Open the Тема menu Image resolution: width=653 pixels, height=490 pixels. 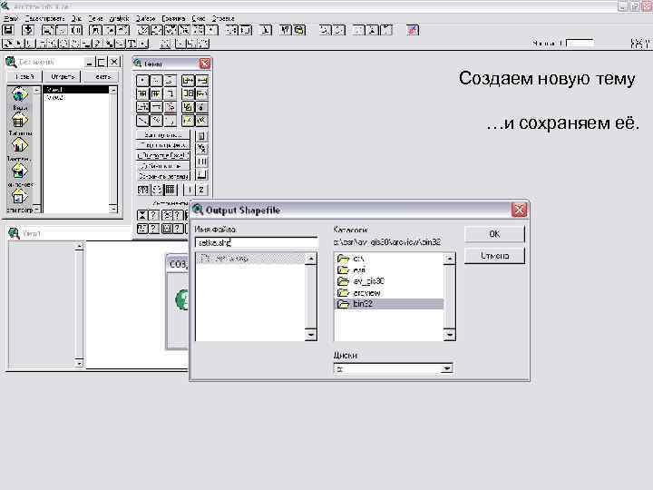pos(95,18)
